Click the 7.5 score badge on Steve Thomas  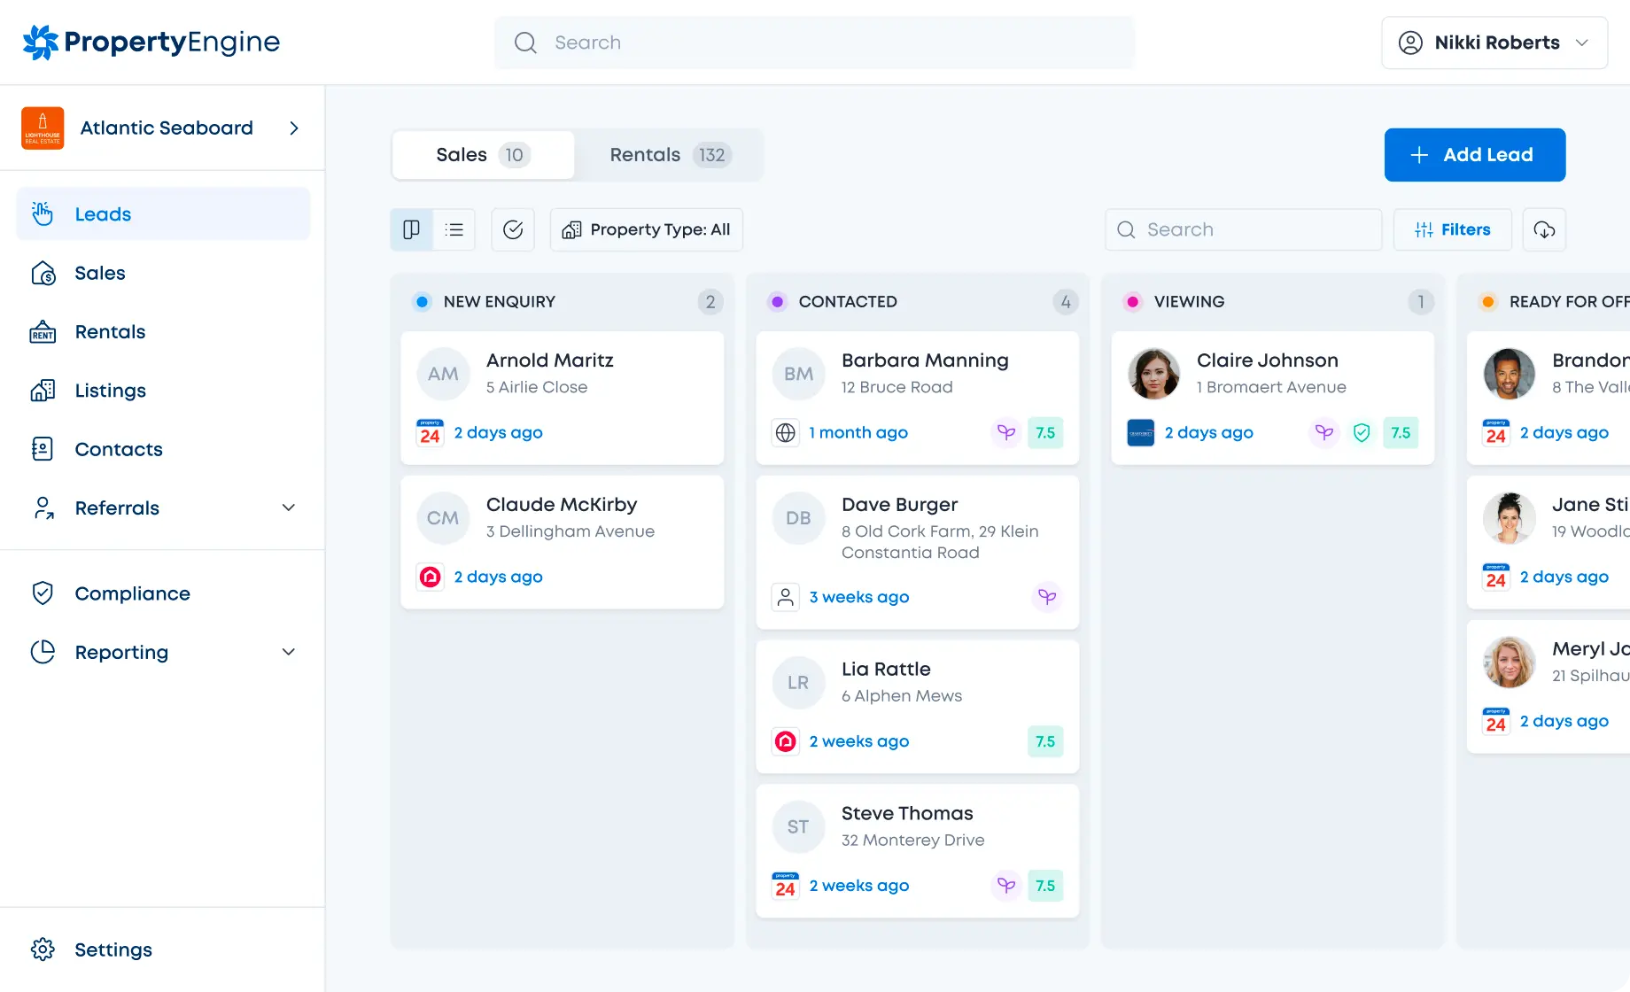tap(1045, 886)
